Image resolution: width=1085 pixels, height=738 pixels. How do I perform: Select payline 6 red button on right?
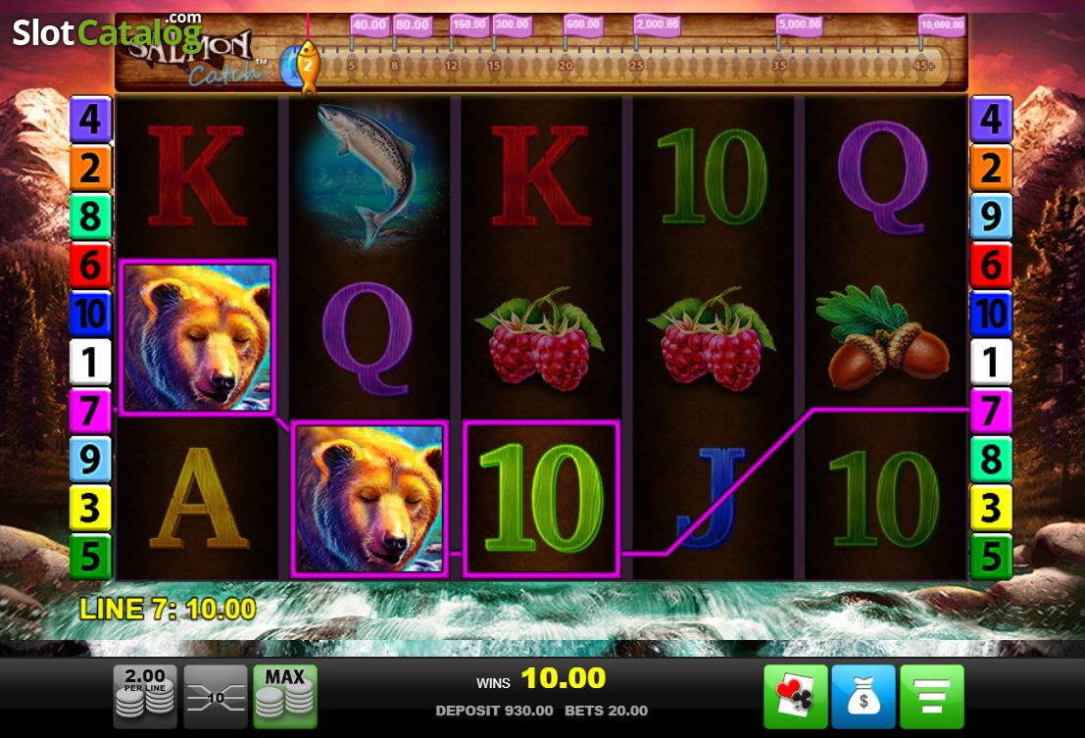pos(991,265)
